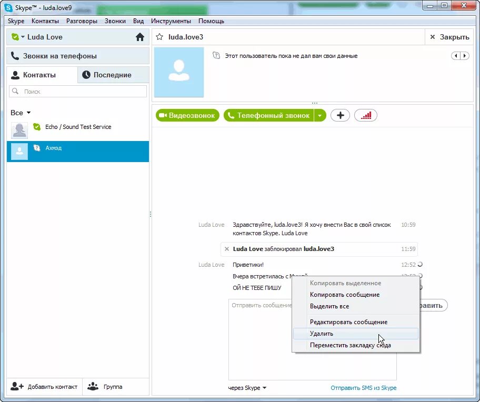480x402 pixels.
Task: Choose Удалить from context menu
Action: pyautogui.click(x=356, y=334)
